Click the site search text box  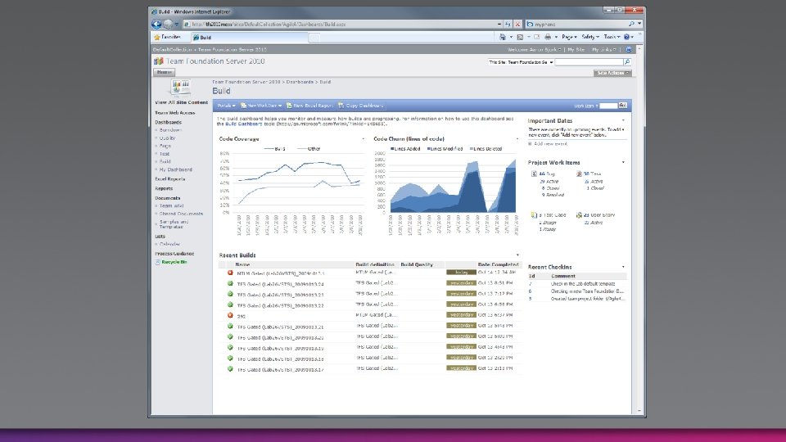(589, 62)
